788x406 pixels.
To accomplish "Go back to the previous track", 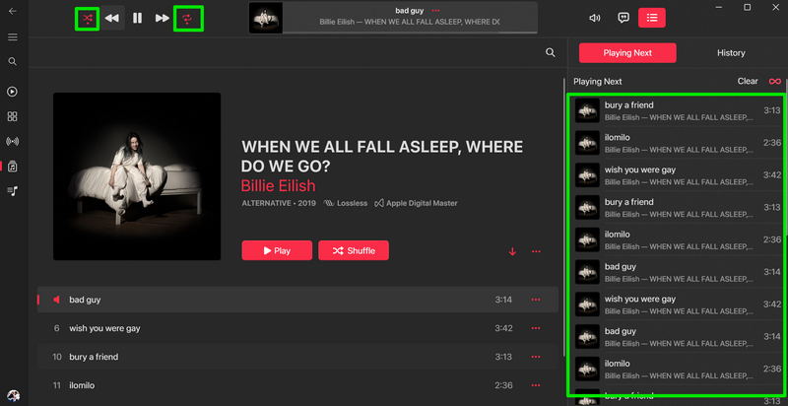I will point(112,19).
